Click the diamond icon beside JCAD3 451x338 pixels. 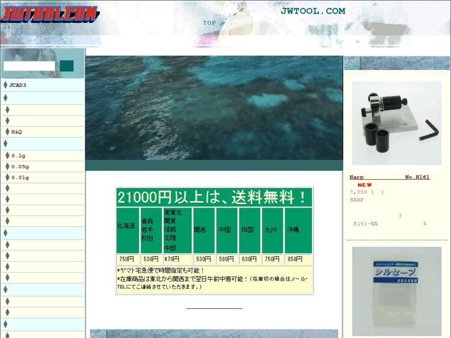6,85
